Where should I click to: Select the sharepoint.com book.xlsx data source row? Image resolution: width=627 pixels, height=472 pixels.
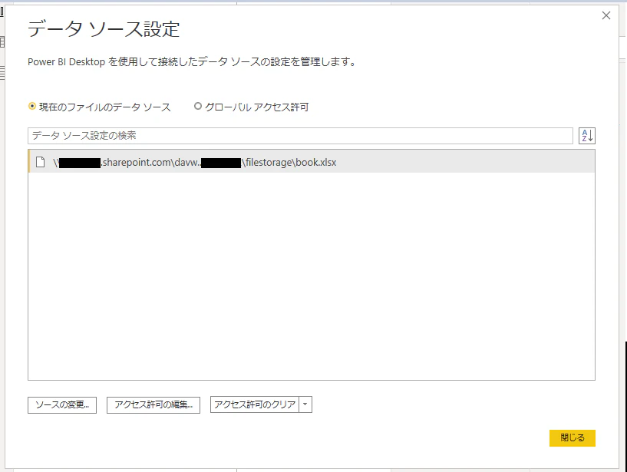pyautogui.click(x=312, y=162)
